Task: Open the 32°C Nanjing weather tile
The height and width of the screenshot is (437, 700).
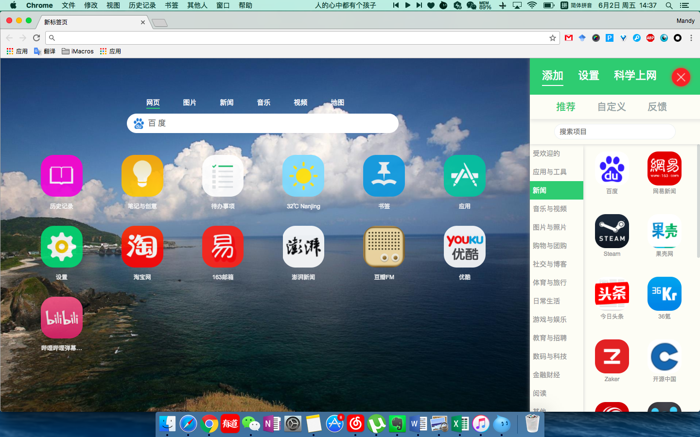Action: click(303, 176)
